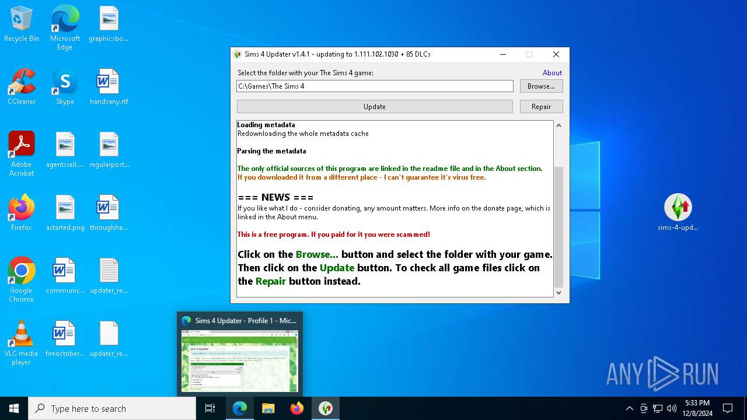Viewport: 747px width, 420px height.
Task: Click game folder path input field
Action: pyautogui.click(x=375, y=86)
